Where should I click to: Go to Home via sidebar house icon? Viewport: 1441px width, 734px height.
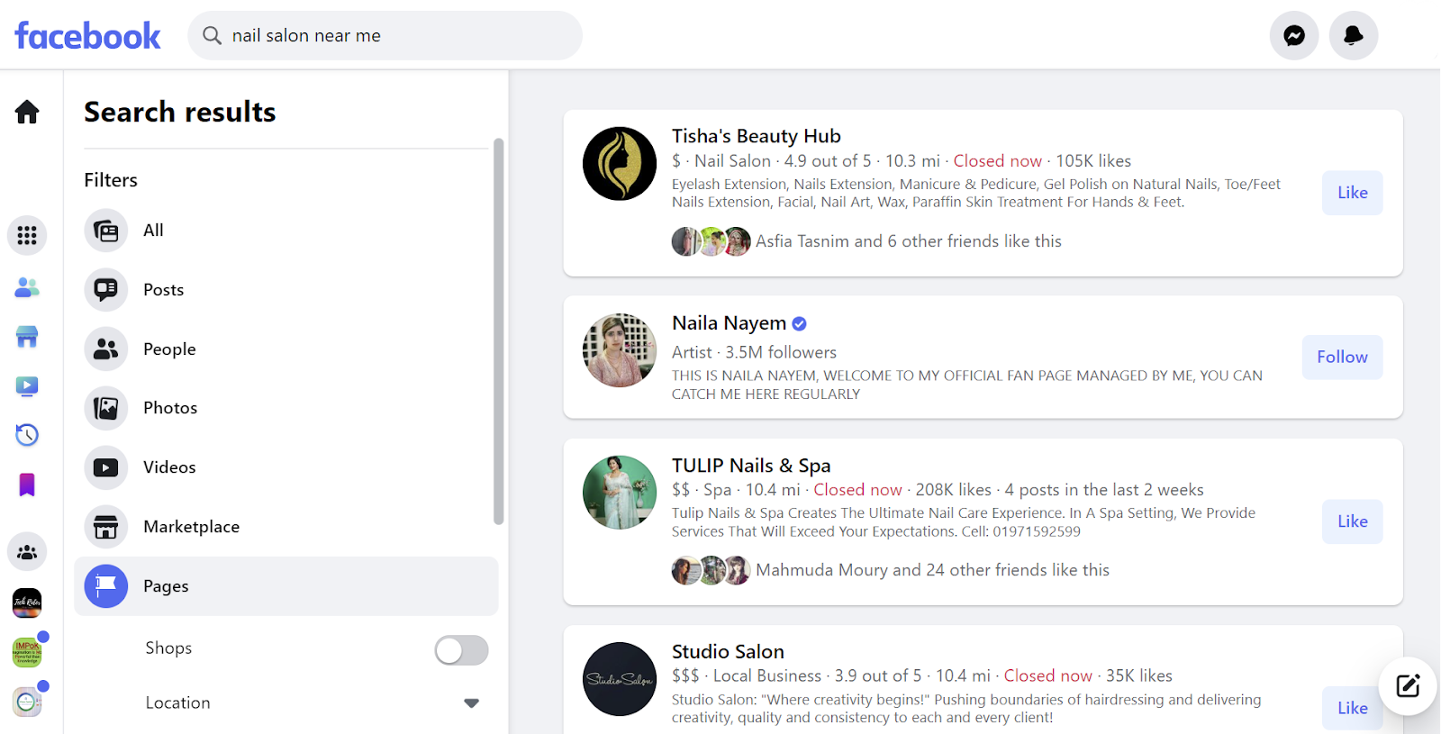click(27, 112)
